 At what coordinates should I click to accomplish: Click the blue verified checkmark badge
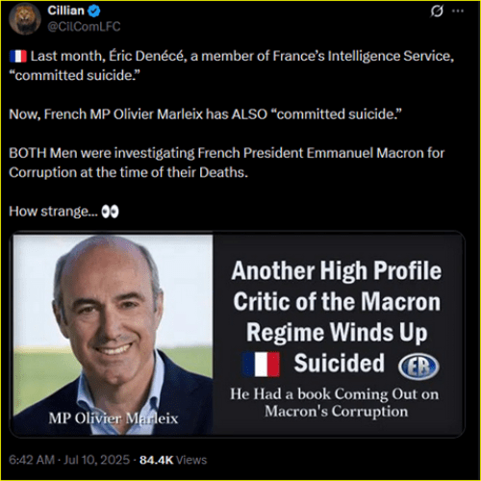[94, 12]
